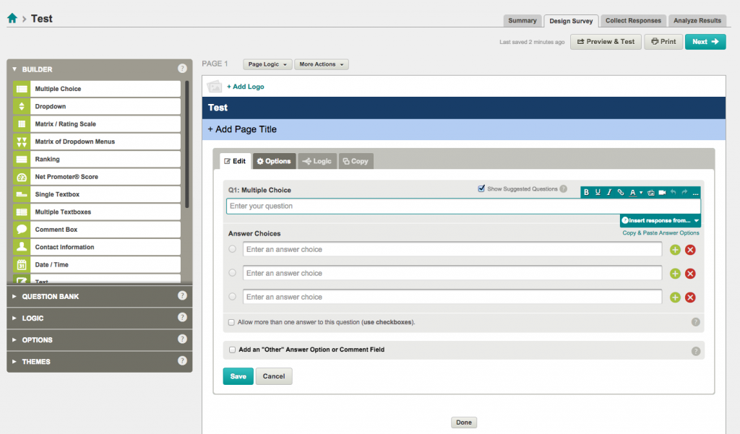This screenshot has height=434, width=740.
Task: Enable allowing more than one answer
Action: coord(233,321)
